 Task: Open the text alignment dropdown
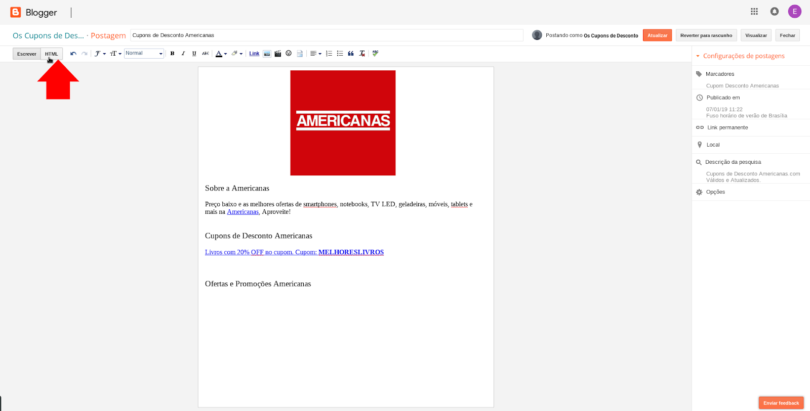click(x=316, y=54)
